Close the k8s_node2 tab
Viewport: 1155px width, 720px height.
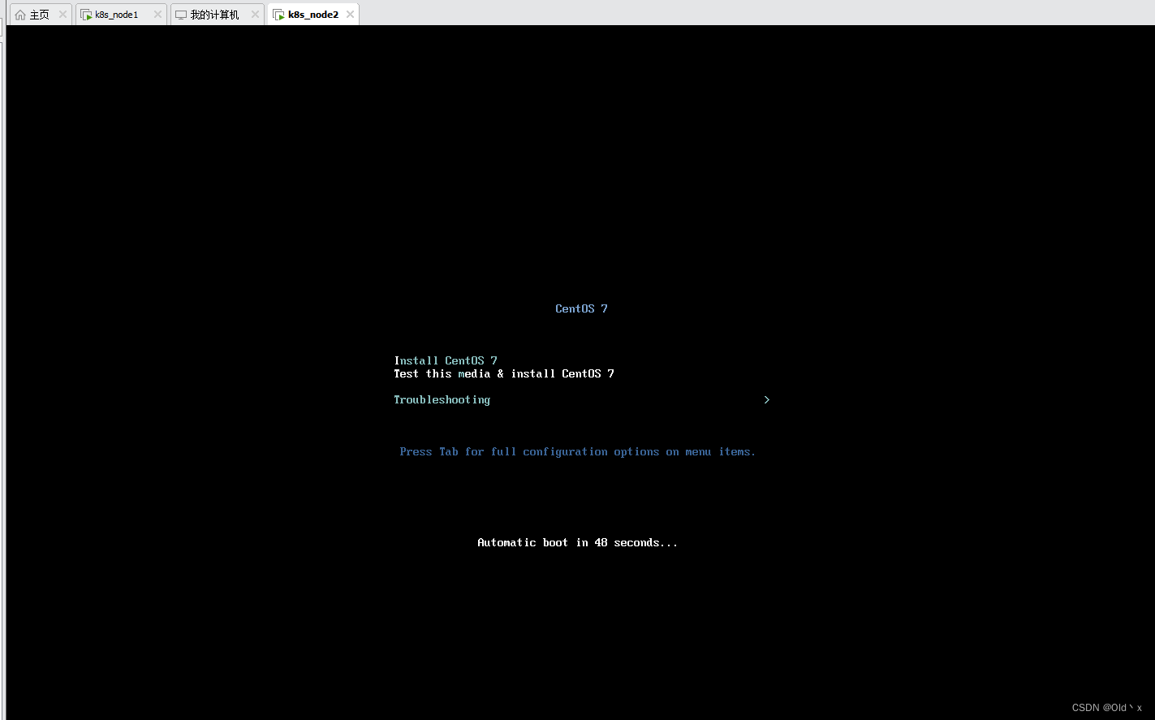coord(350,15)
